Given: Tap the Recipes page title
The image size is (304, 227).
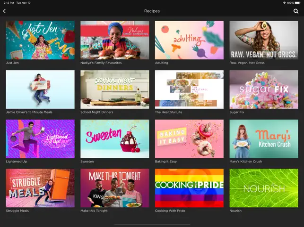Looking at the screenshot, I should point(152,11).
